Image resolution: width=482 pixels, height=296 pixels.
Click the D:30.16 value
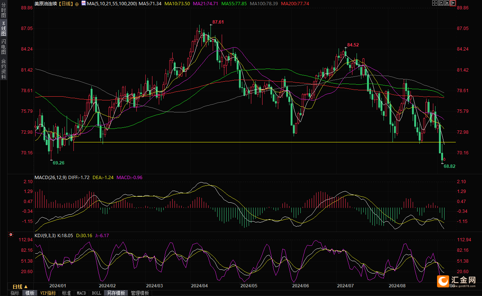point(84,235)
